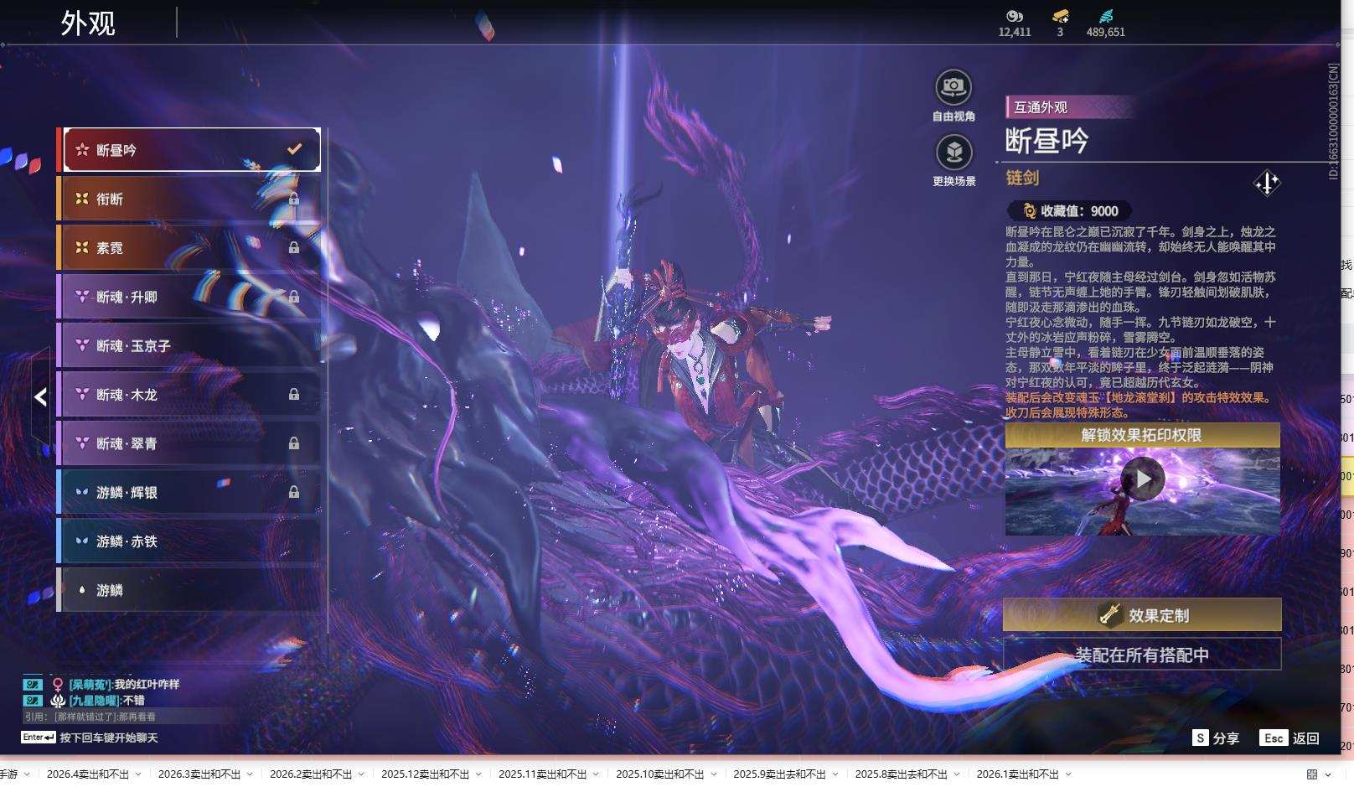Open the 2025.12卖出和不出 sheet tab

coord(425,774)
